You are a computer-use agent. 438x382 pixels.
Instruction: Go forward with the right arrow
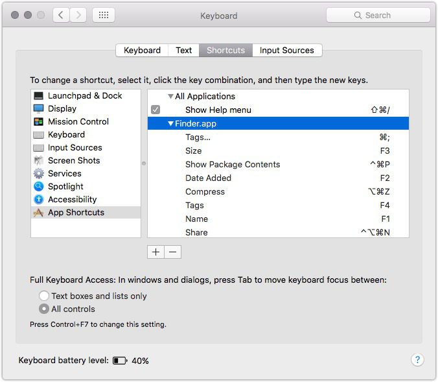78,15
